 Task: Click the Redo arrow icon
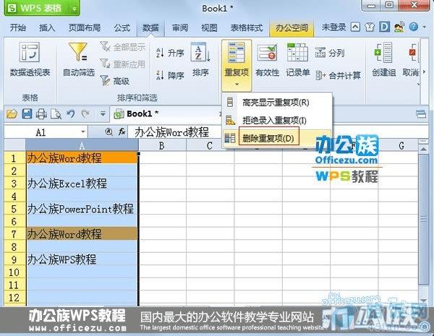click(85, 113)
